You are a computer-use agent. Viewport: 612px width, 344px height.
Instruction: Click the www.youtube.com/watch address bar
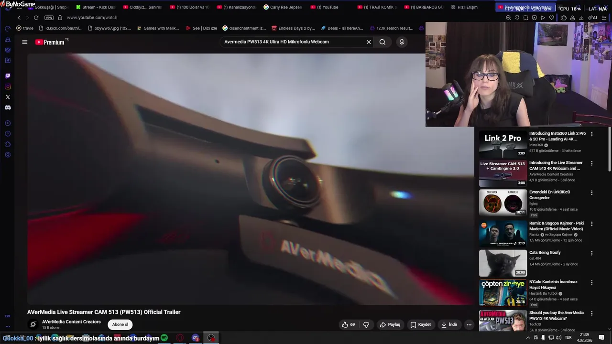(92, 18)
